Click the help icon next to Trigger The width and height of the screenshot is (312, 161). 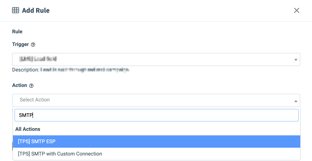33,45
